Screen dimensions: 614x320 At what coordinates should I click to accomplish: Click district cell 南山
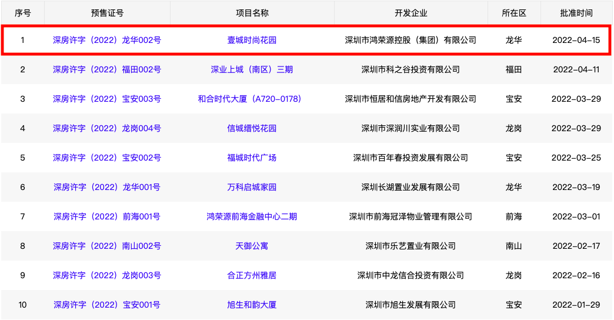point(513,245)
